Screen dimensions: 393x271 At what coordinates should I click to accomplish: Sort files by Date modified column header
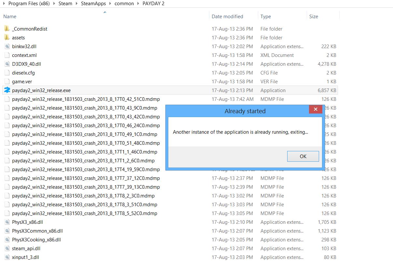[227, 16]
